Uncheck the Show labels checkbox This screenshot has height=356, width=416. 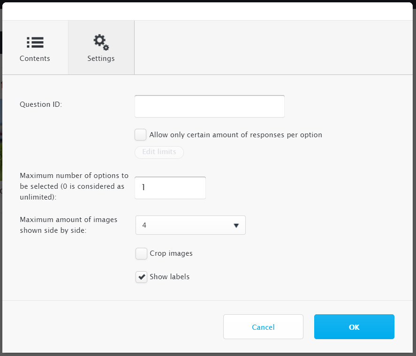(x=142, y=277)
